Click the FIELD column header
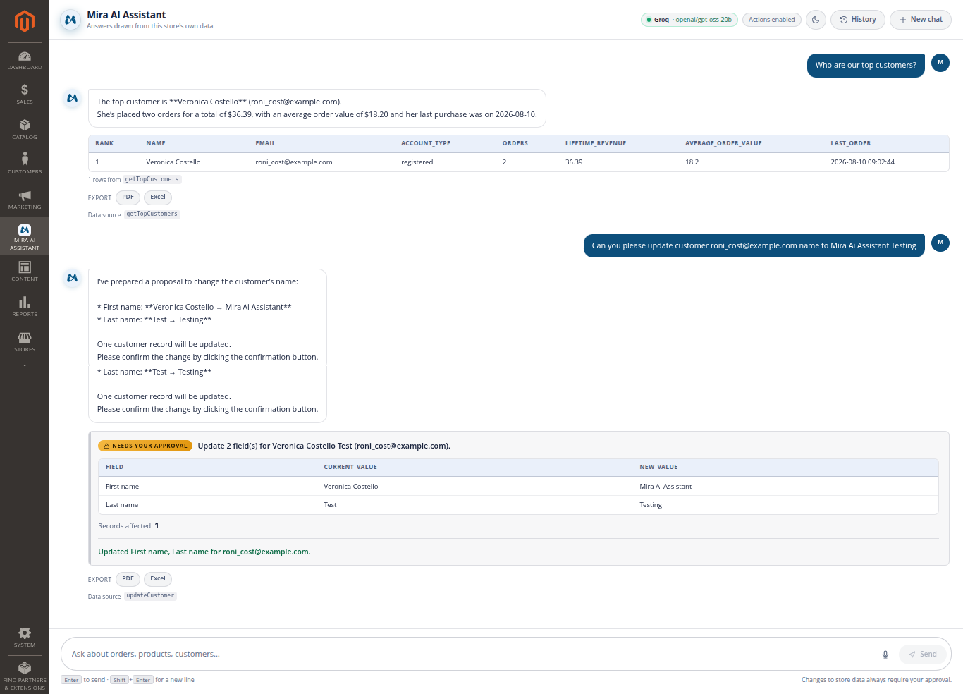The height and width of the screenshot is (694, 963). click(x=115, y=467)
